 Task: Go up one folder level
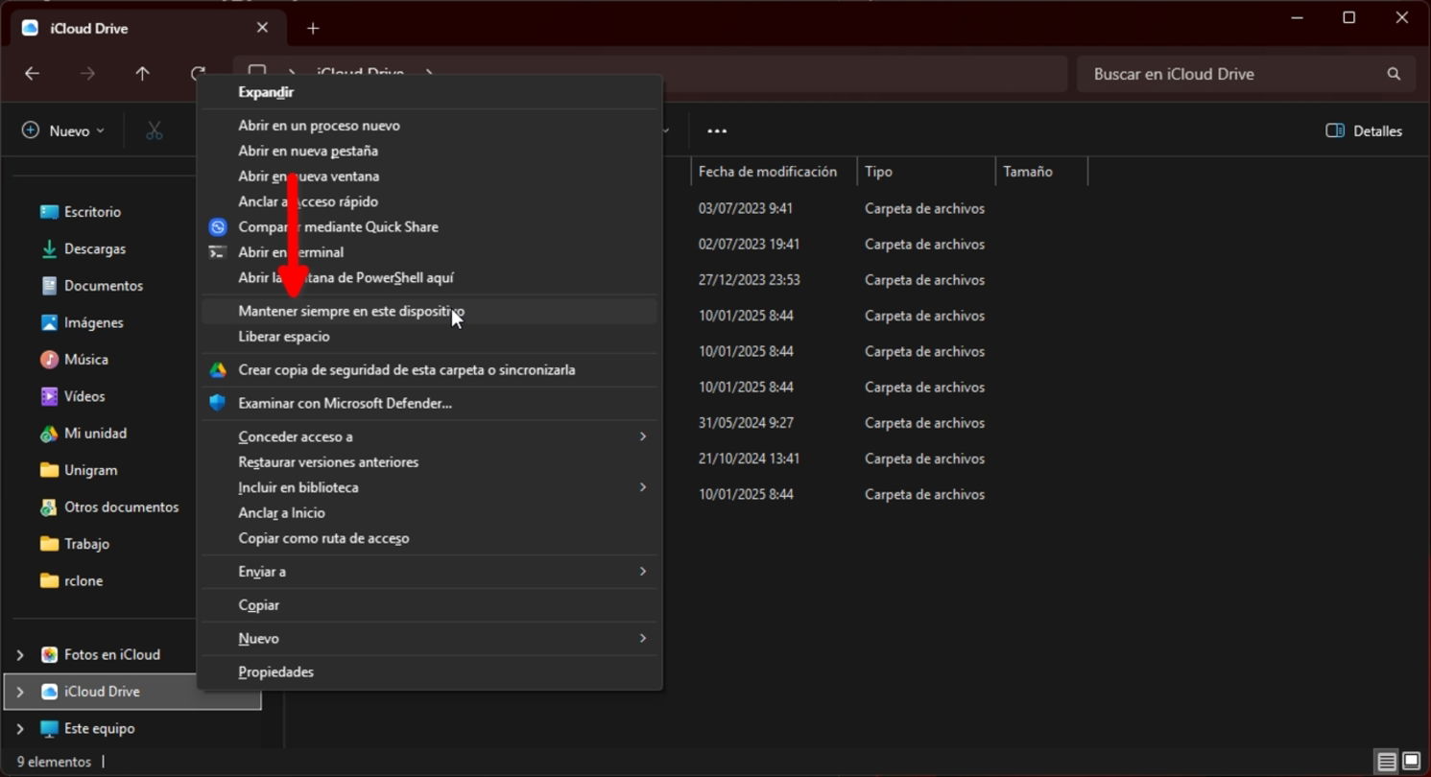pos(143,74)
